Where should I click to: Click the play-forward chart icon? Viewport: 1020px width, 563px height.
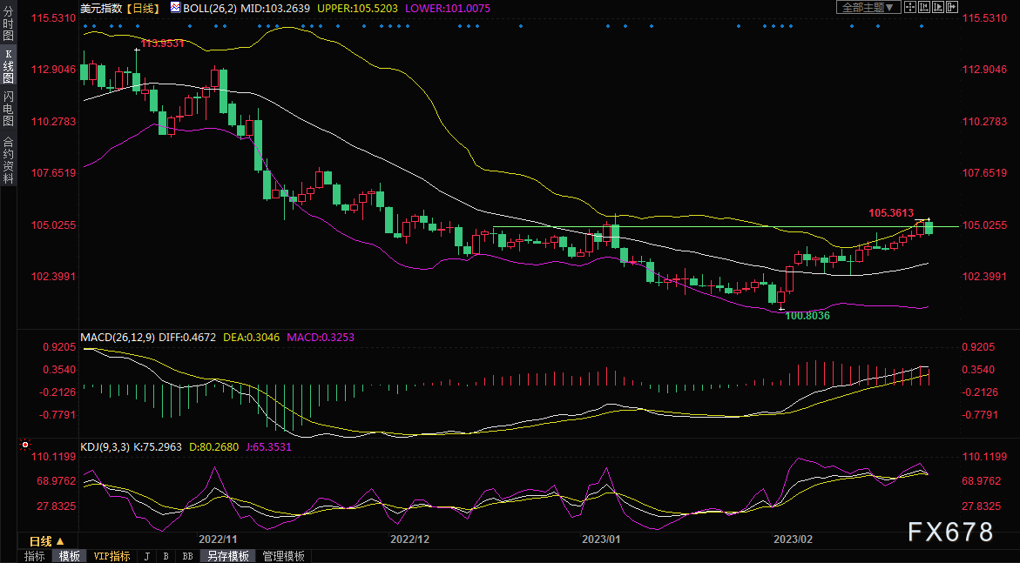[x=938, y=7]
